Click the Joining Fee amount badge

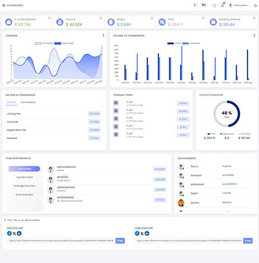click(x=94, y=114)
